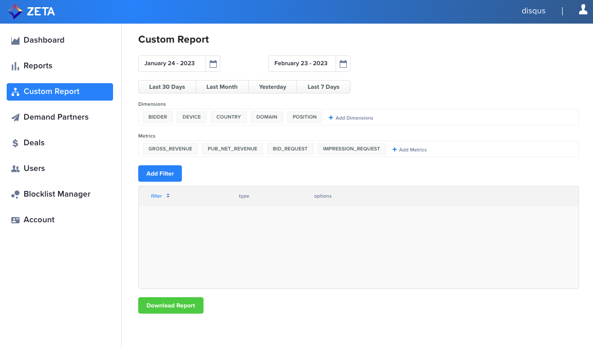This screenshot has width=593, height=347.
Task: Click the Zeta logo icon
Action: 15,11
